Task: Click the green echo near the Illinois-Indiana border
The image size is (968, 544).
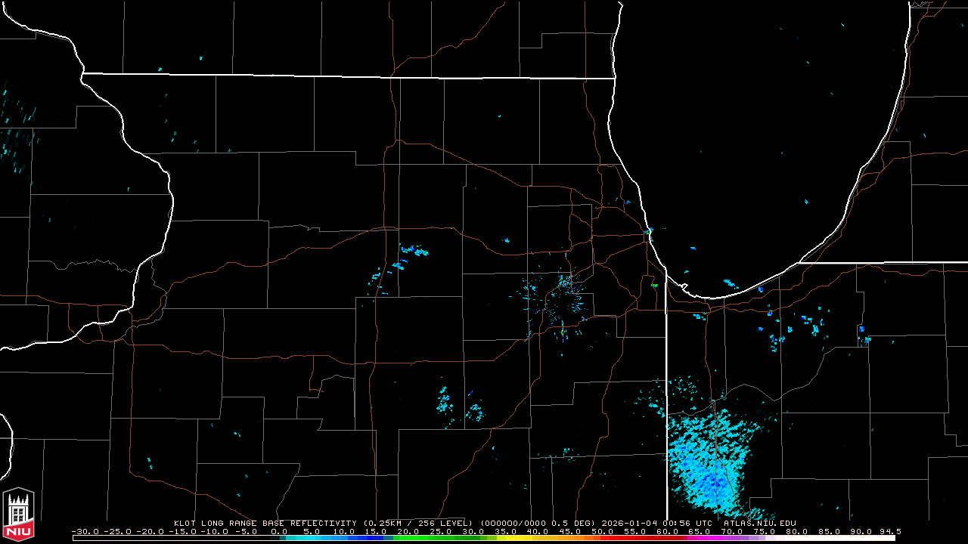Action: [x=654, y=286]
